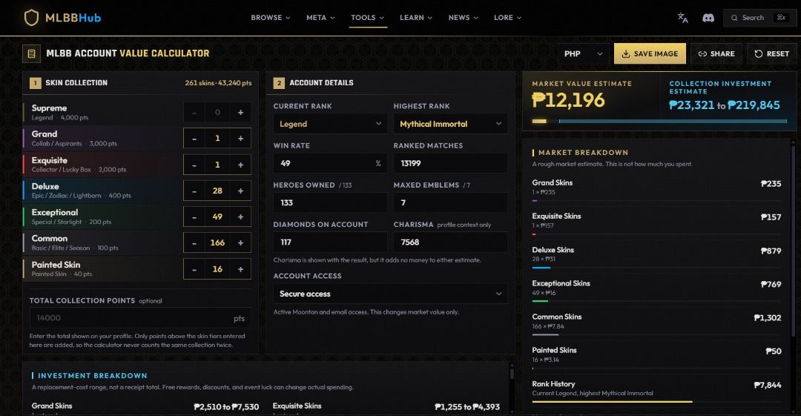Open the TOOLS menu
801x416 pixels.
367,17
